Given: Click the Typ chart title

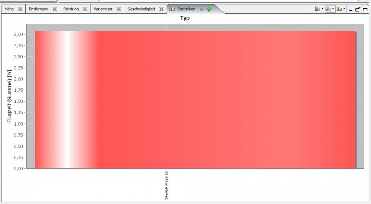Looking at the screenshot, I should pos(185,18).
